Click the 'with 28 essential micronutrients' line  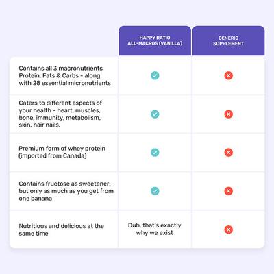tap(65, 83)
